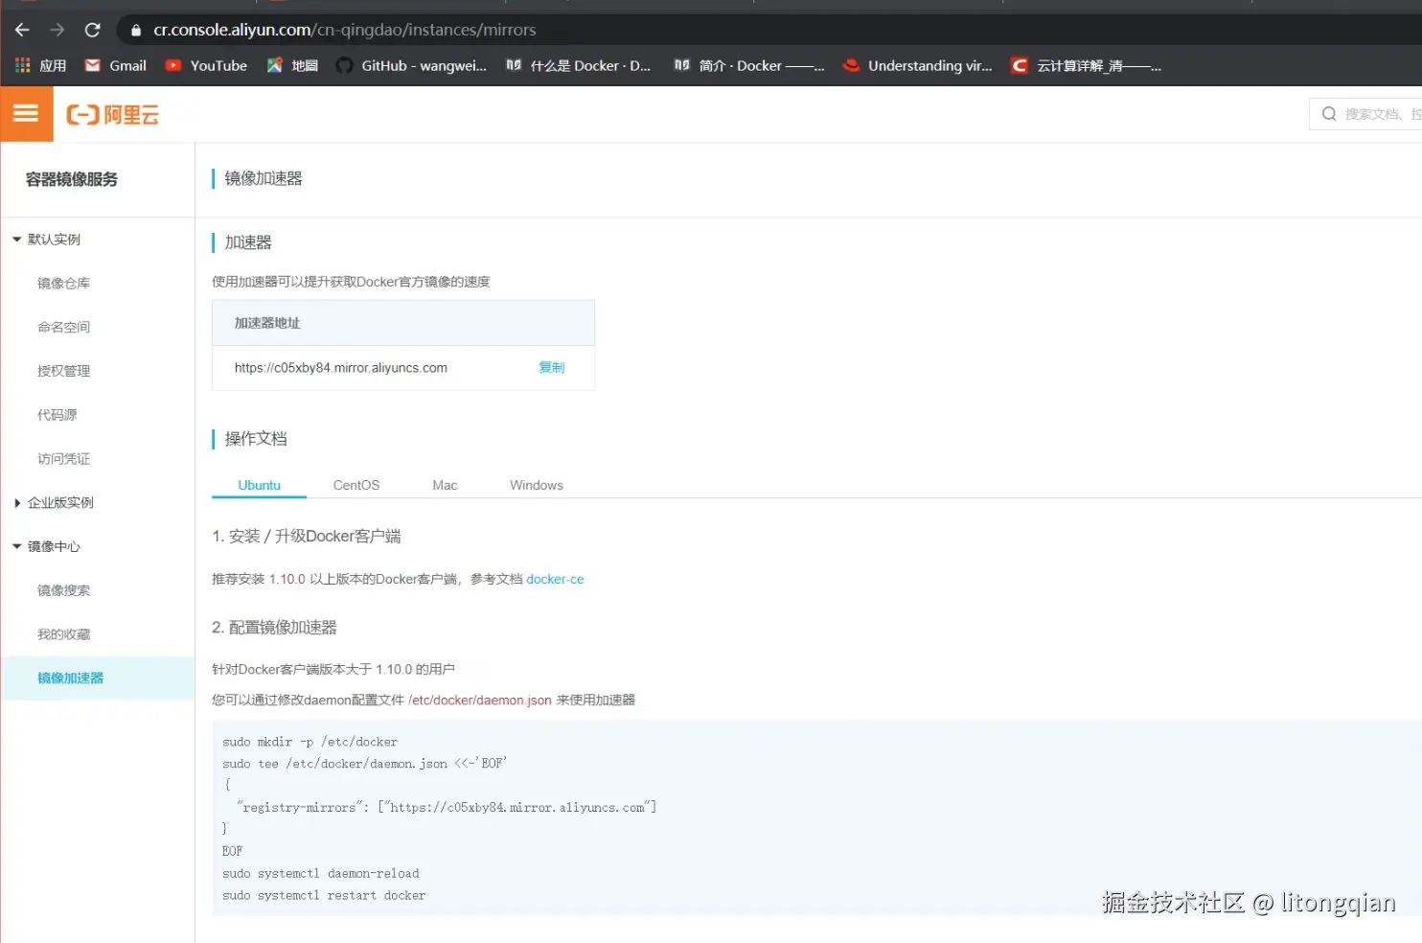The height and width of the screenshot is (943, 1422).
Task: Click the 'sudo systemctl restart docker' line
Action: (x=324, y=896)
